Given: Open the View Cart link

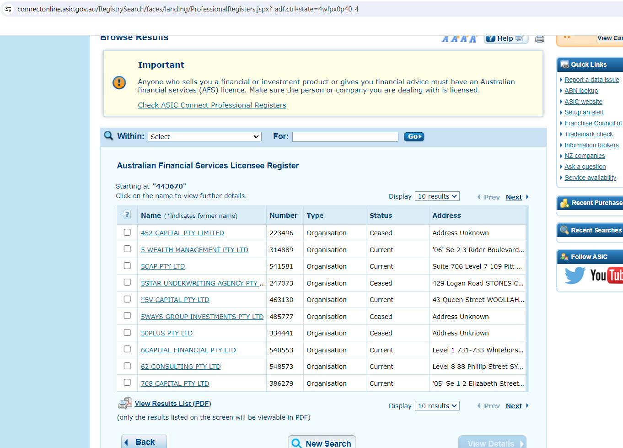Looking at the screenshot, I should click(x=610, y=38).
